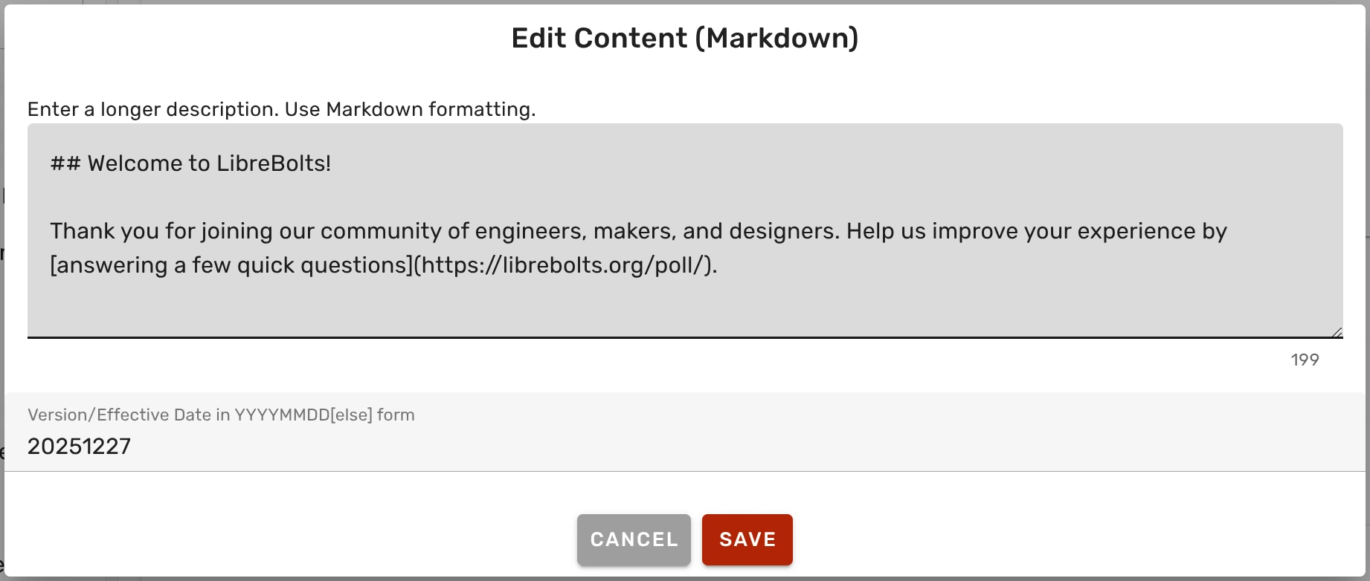This screenshot has width=1370, height=581.
Task: Cancel editing the Markdown content
Action: (634, 539)
